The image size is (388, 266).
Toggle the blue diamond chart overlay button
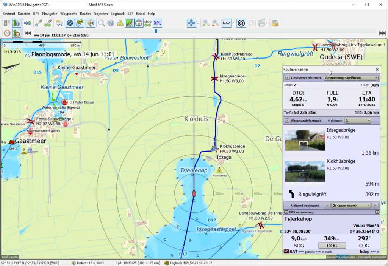(70, 23)
